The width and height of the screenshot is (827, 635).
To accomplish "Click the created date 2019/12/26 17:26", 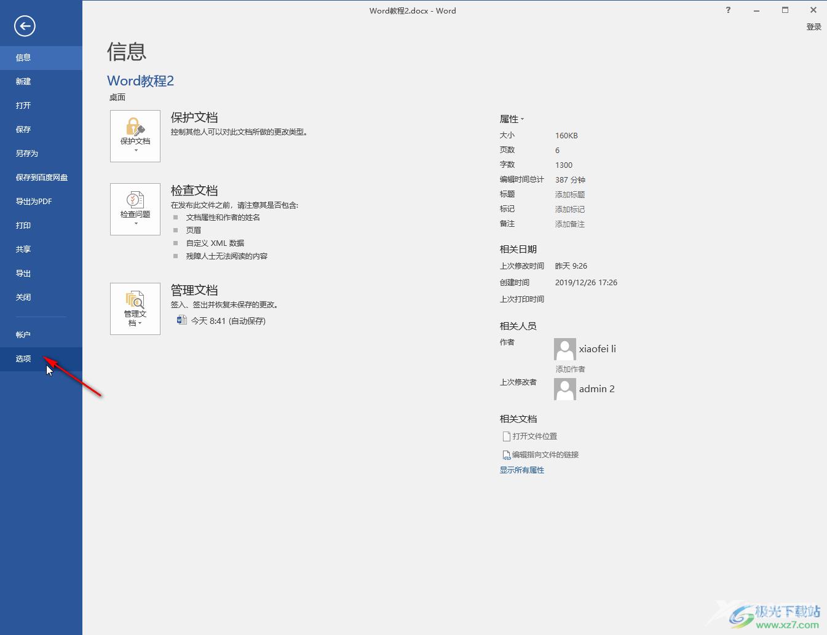I will (x=586, y=283).
